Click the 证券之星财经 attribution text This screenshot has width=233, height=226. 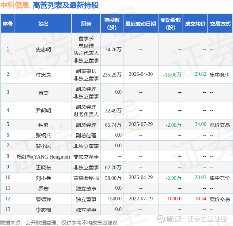coord(206,219)
